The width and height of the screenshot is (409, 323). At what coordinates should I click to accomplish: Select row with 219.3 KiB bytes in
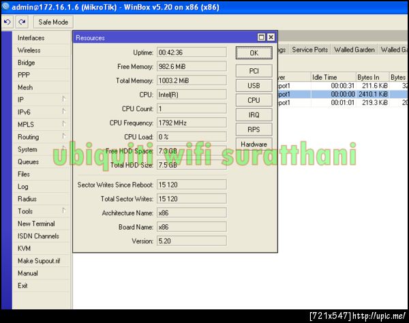click(x=342, y=102)
